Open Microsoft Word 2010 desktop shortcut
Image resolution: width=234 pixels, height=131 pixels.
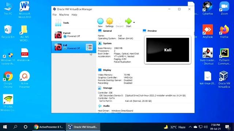pos(24,10)
